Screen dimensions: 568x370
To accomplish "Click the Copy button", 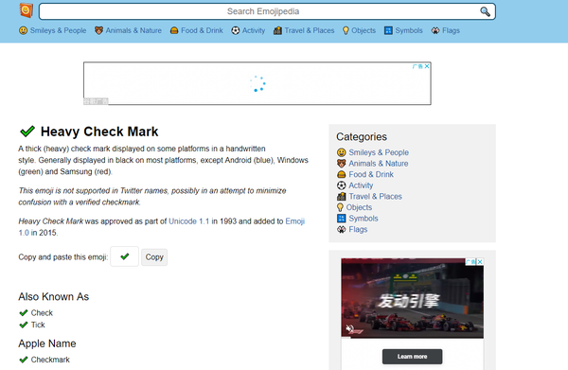I will click(154, 257).
